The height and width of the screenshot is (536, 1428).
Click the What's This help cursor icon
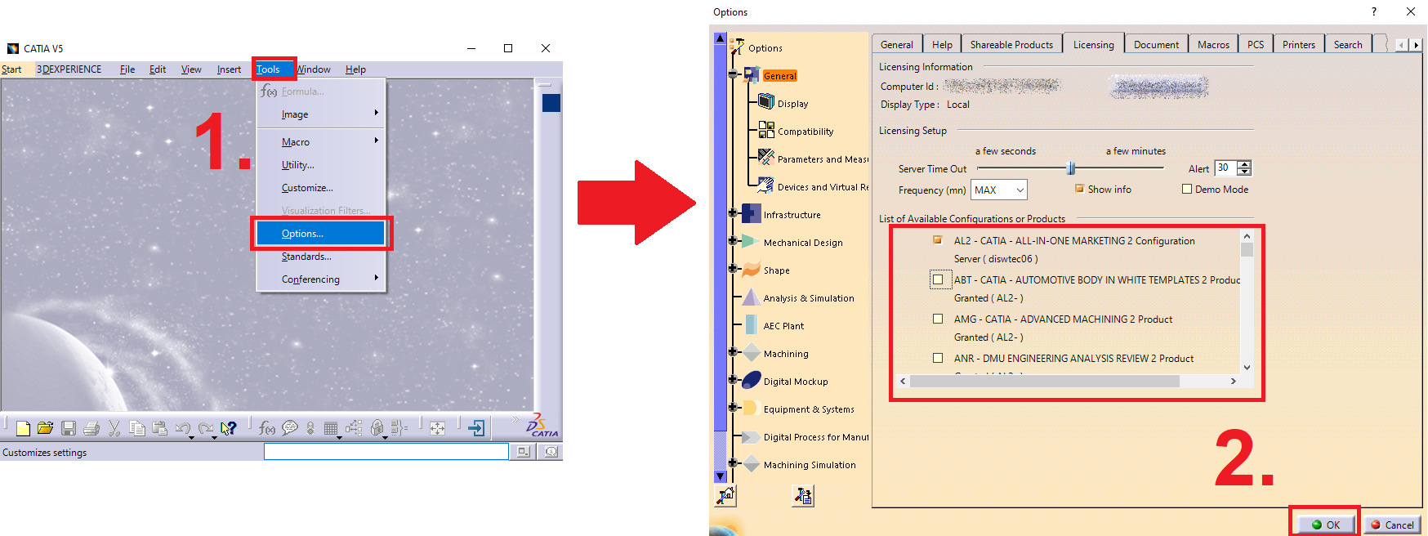(229, 428)
